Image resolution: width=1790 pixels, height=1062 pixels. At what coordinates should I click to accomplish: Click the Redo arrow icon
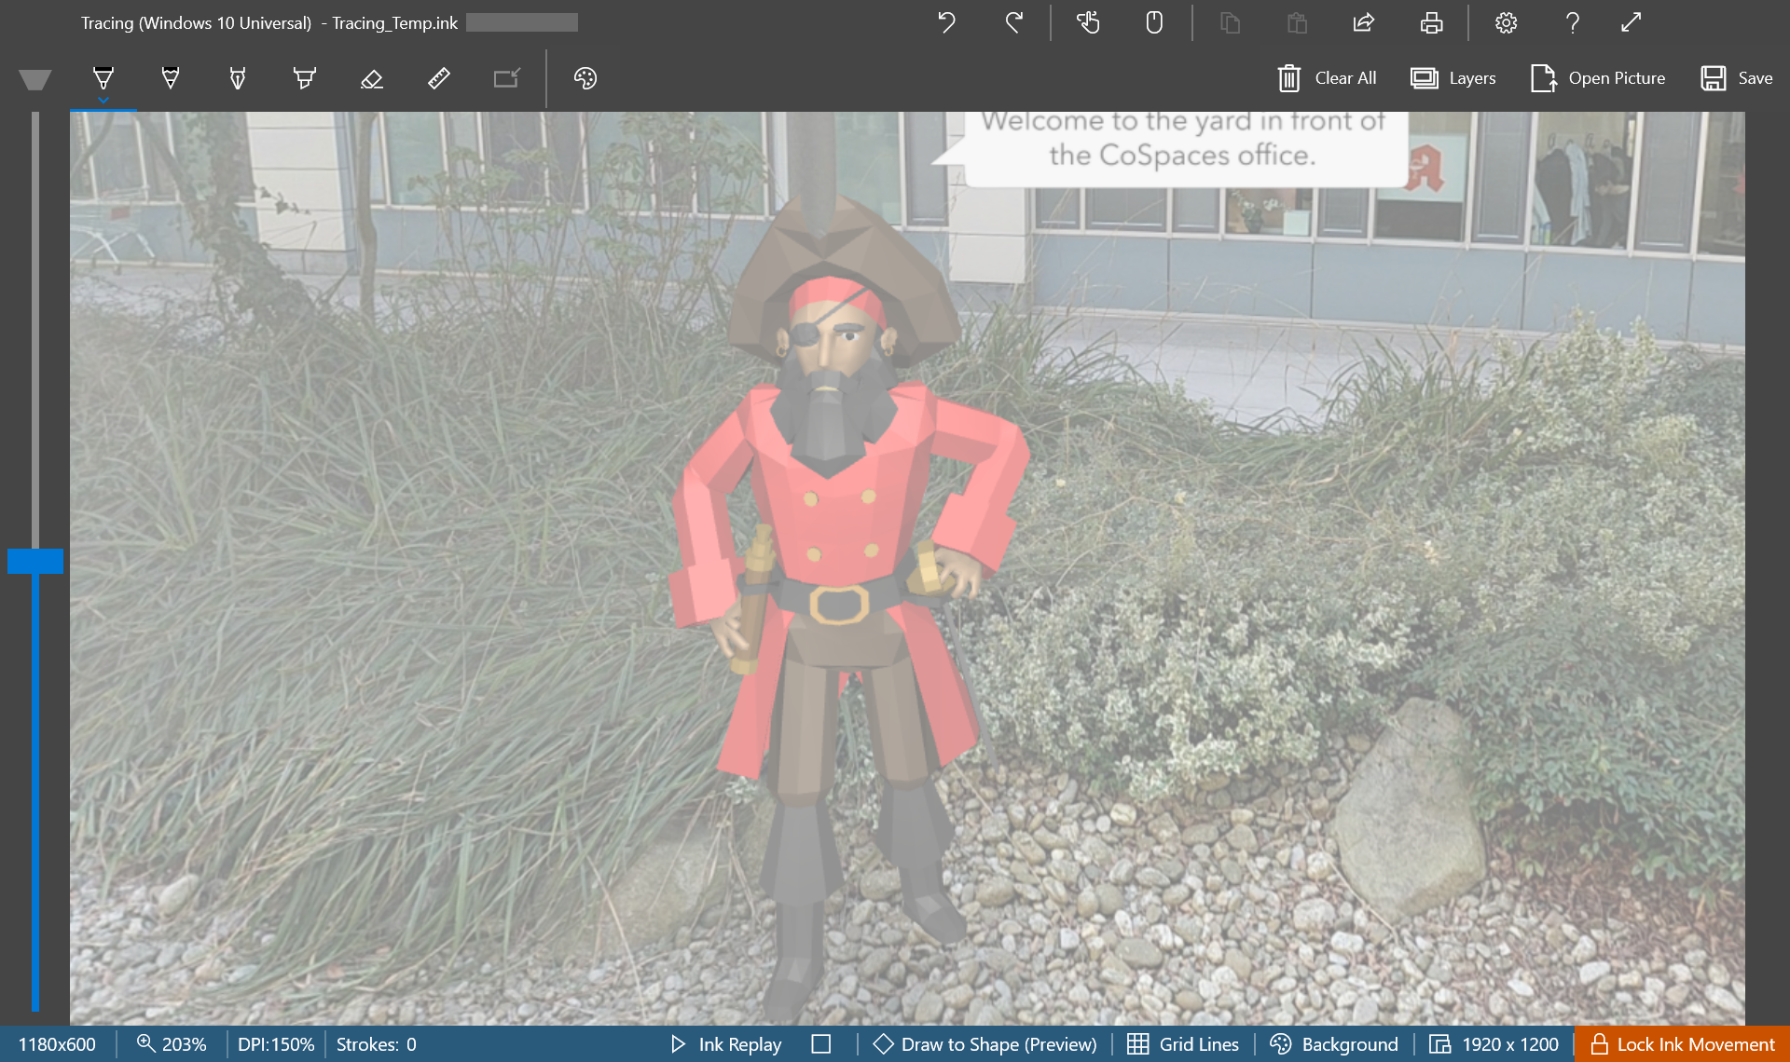[x=1014, y=22]
